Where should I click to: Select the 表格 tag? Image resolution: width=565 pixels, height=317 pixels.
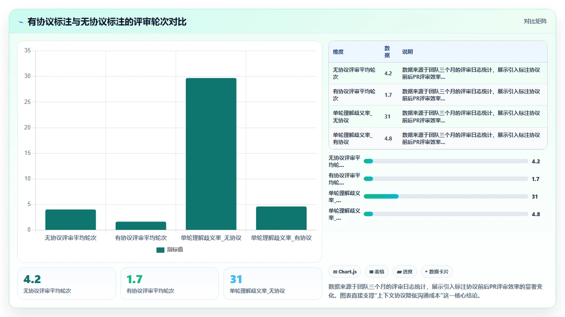pyautogui.click(x=377, y=272)
